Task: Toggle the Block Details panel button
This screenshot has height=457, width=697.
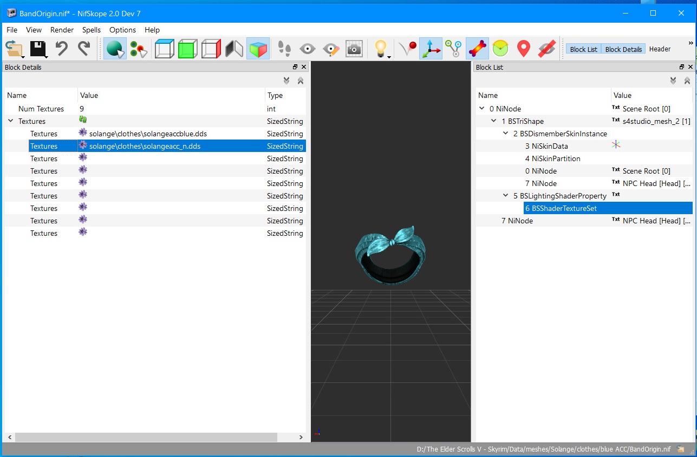Action: click(x=623, y=49)
